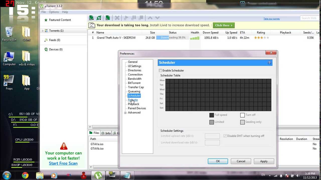Viewport: 321px width, 180px height.
Task: Open Google Chrome from the taskbar
Action: click(25, 175)
